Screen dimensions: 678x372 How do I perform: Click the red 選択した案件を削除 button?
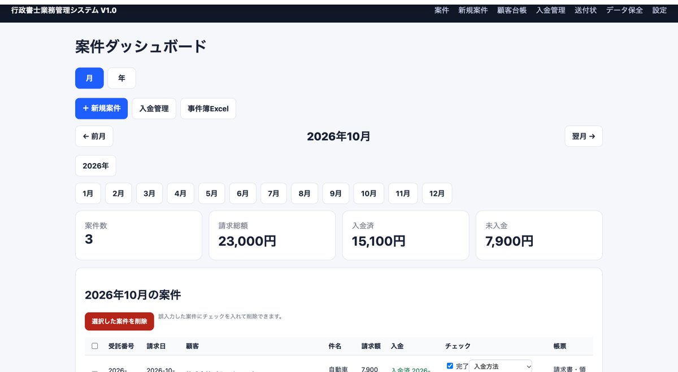tap(119, 321)
